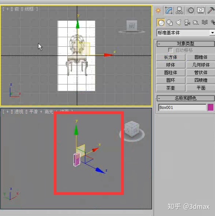Click the perspective viewport [+] menu

point(8,112)
